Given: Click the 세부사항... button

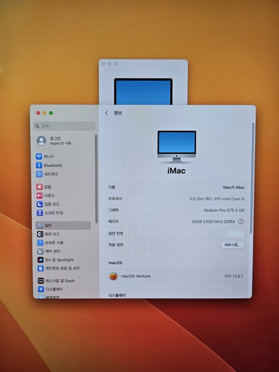Looking at the screenshot, I should pyautogui.click(x=232, y=245).
